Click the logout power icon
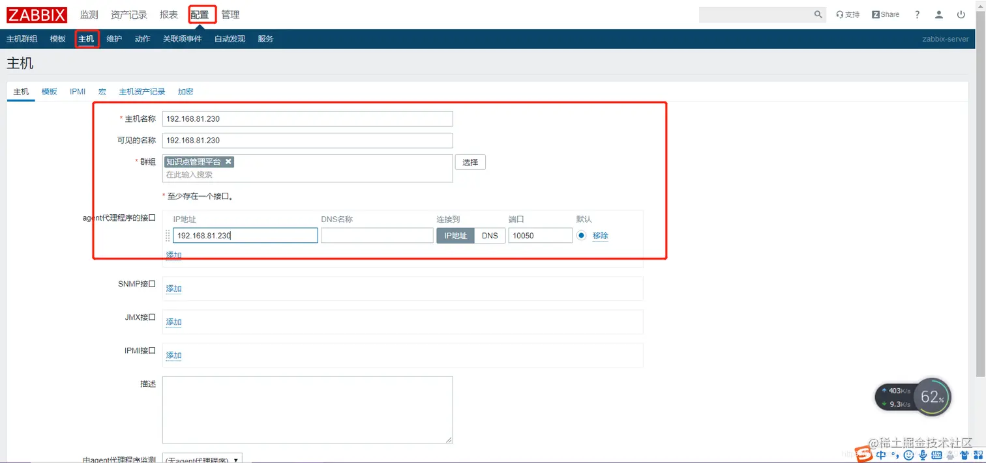The height and width of the screenshot is (463, 986). point(961,14)
